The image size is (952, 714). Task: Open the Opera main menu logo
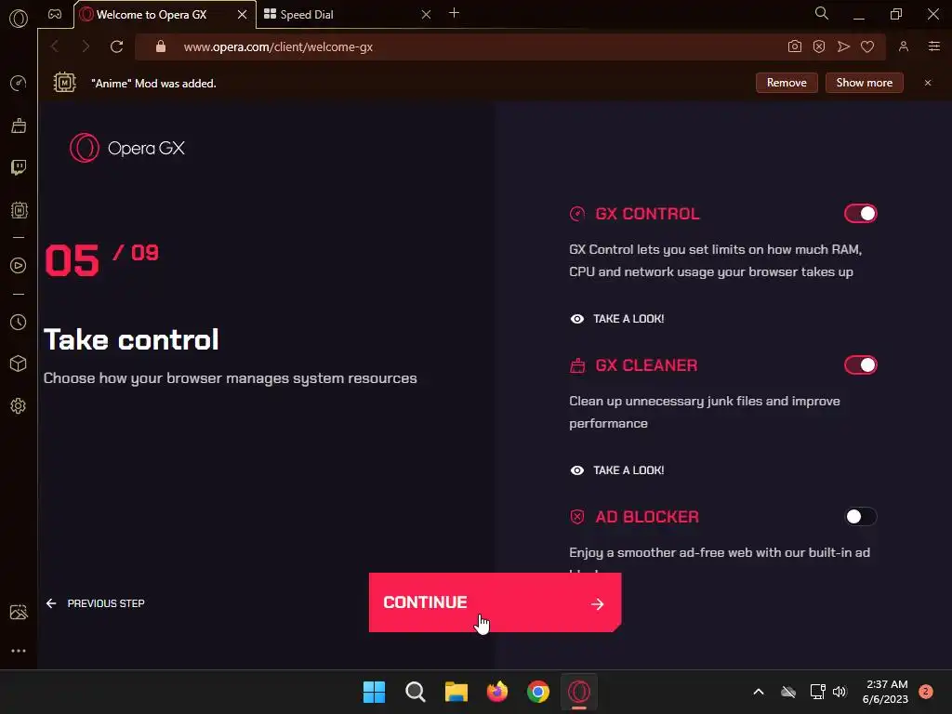click(x=19, y=19)
